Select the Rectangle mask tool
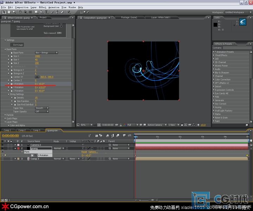 37,12
